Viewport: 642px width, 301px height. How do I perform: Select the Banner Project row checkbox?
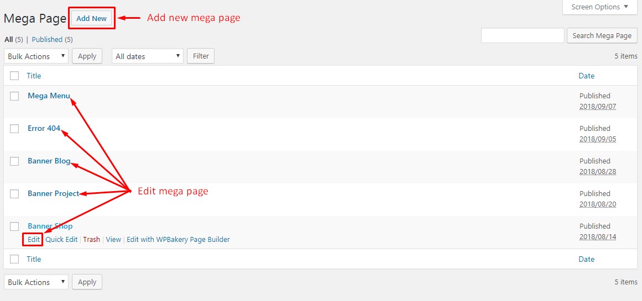[x=14, y=194]
